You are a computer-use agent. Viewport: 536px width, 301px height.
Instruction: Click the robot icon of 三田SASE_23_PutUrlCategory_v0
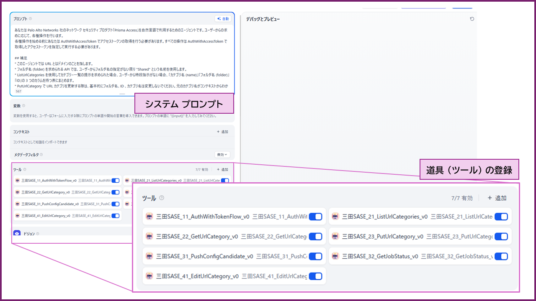tap(335, 236)
